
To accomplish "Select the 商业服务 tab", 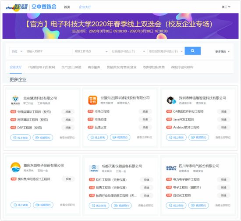I will pos(94,67).
